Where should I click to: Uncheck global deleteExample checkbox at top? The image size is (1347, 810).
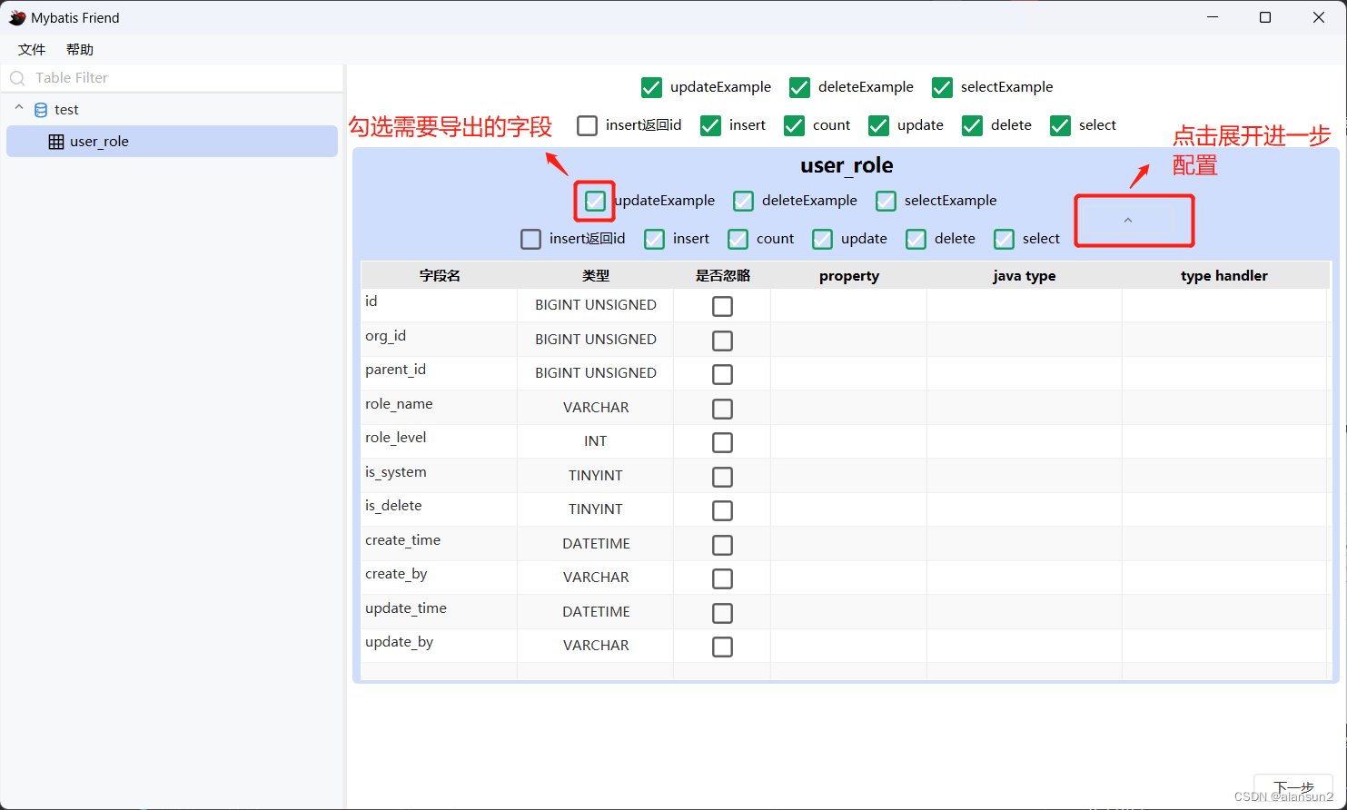click(799, 87)
